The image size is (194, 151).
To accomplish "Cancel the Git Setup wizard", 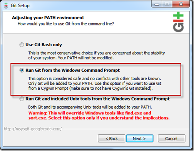I will coord(171,139).
